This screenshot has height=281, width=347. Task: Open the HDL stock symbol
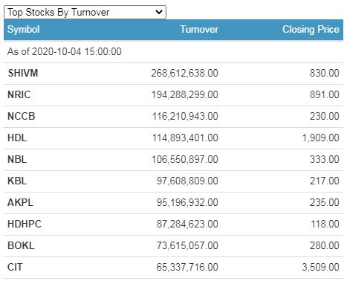pyautogui.click(x=17, y=138)
